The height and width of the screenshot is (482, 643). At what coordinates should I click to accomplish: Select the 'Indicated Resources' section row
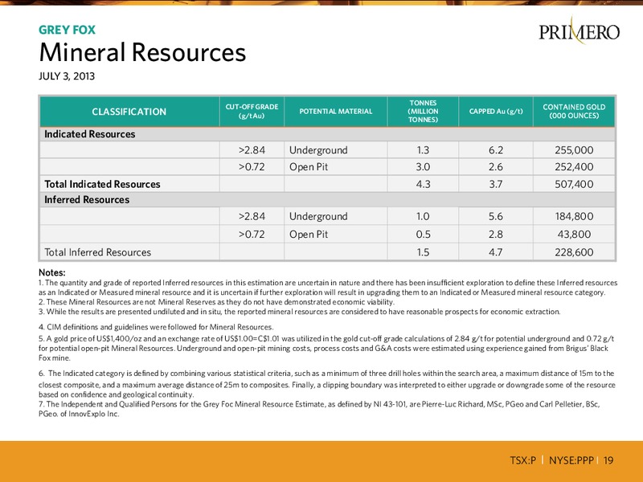tap(327, 134)
